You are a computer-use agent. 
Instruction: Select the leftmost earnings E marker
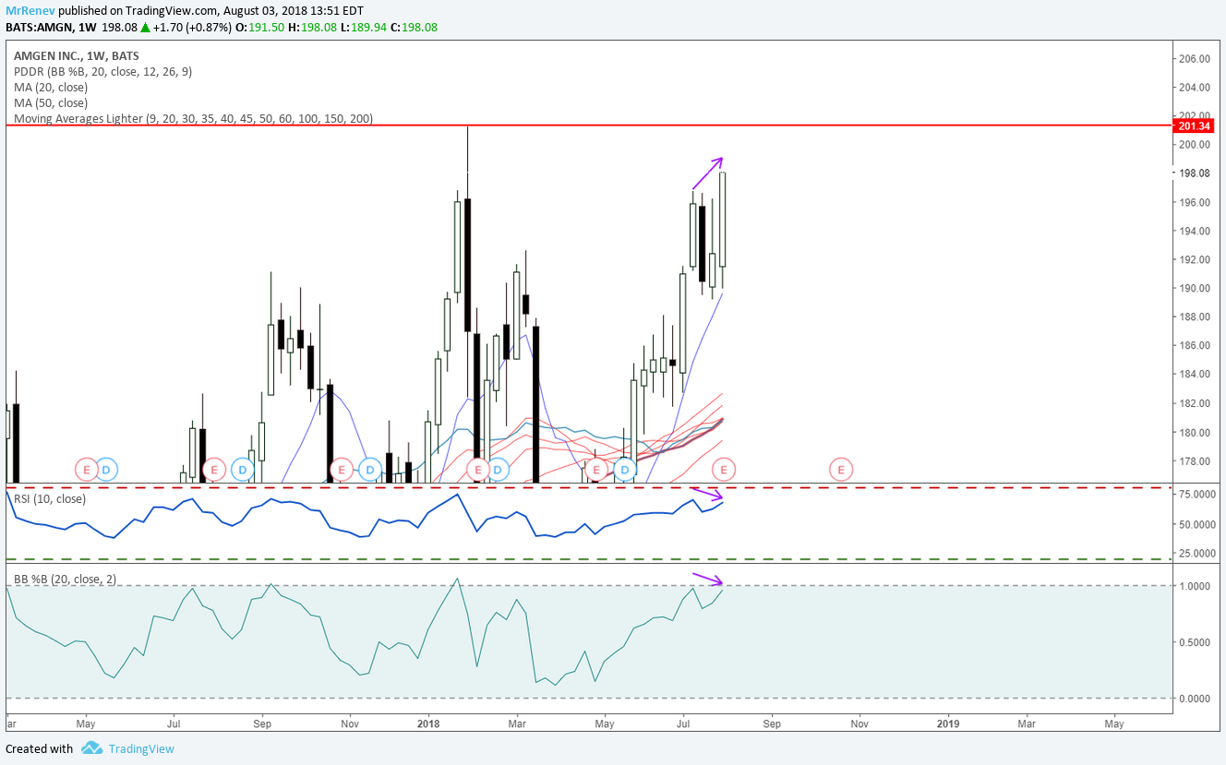pyautogui.click(x=86, y=470)
